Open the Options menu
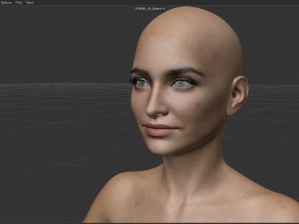299x224 pixels. pyautogui.click(x=6, y=2)
